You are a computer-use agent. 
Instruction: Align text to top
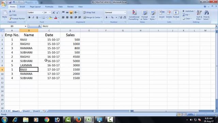(x=63, y=12)
